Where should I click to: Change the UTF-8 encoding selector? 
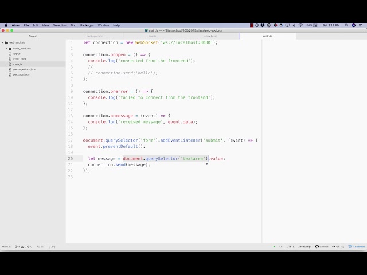[291, 247]
